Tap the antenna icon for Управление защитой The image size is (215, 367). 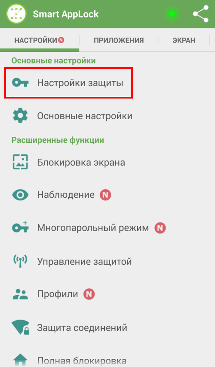tap(20, 261)
